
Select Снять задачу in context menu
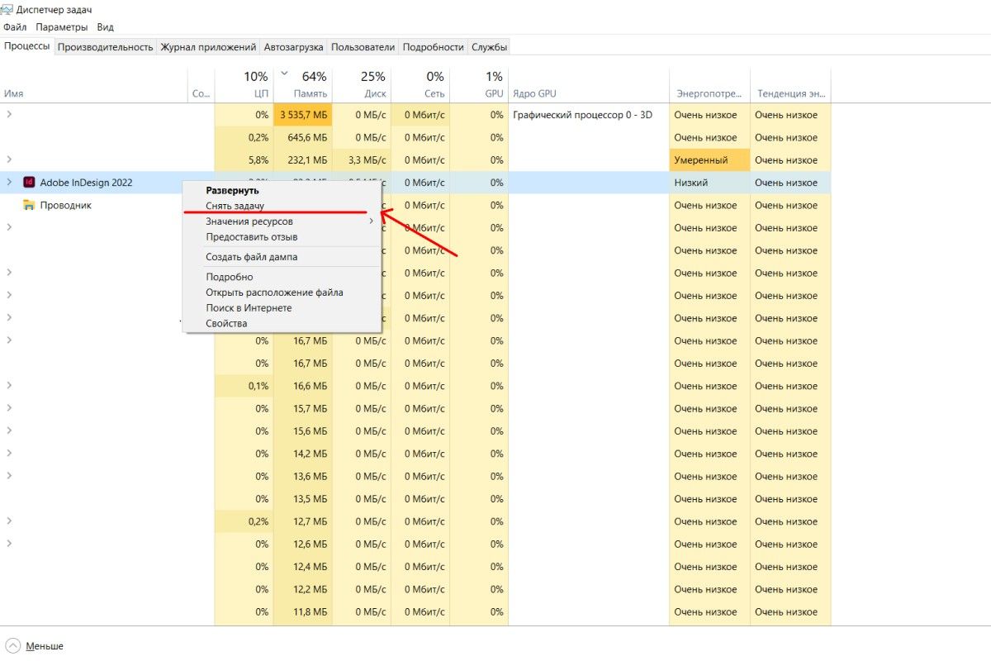235,206
